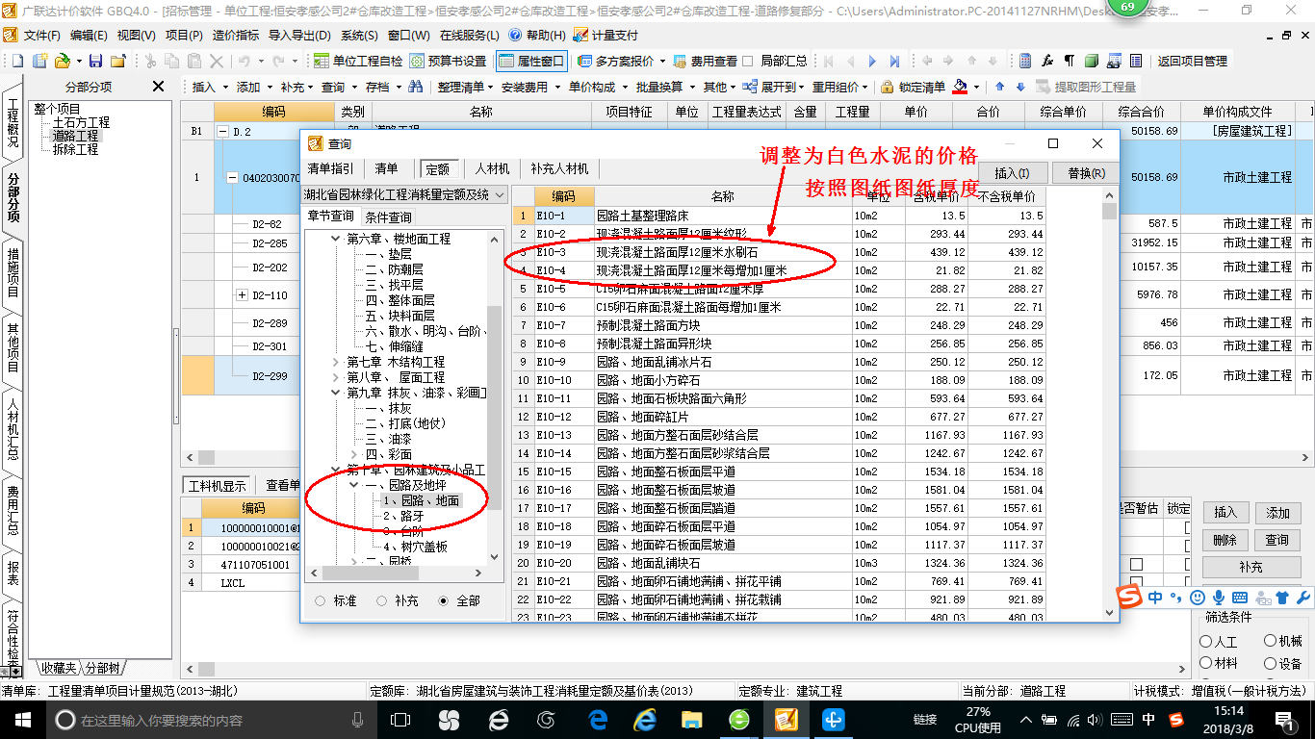Screen dimensions: 1315x739
Task: Click the blue floppy disk save icon
Action: pos(95,61)
